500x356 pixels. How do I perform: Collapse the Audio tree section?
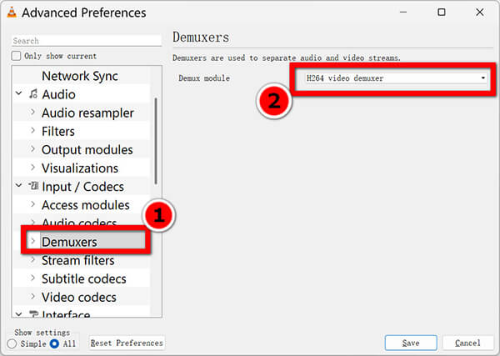(19, 93)
